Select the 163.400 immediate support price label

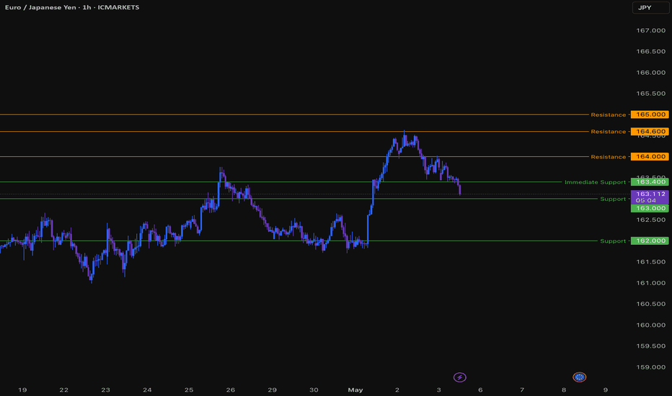pos(650,182)
